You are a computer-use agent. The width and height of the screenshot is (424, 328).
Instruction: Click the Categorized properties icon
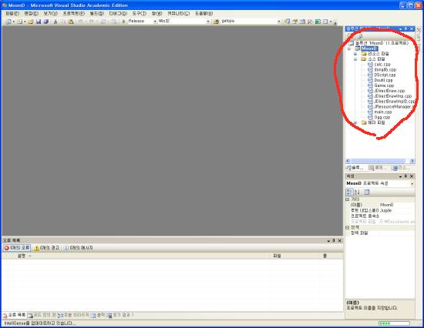point(349,192)
